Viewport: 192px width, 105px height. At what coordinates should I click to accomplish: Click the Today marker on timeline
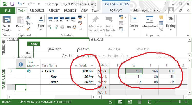click(33, 44)
